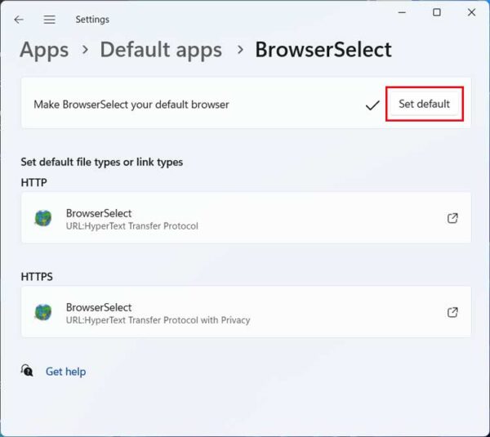
Task: Click the Set default button
Action: (x=424, y=104)
